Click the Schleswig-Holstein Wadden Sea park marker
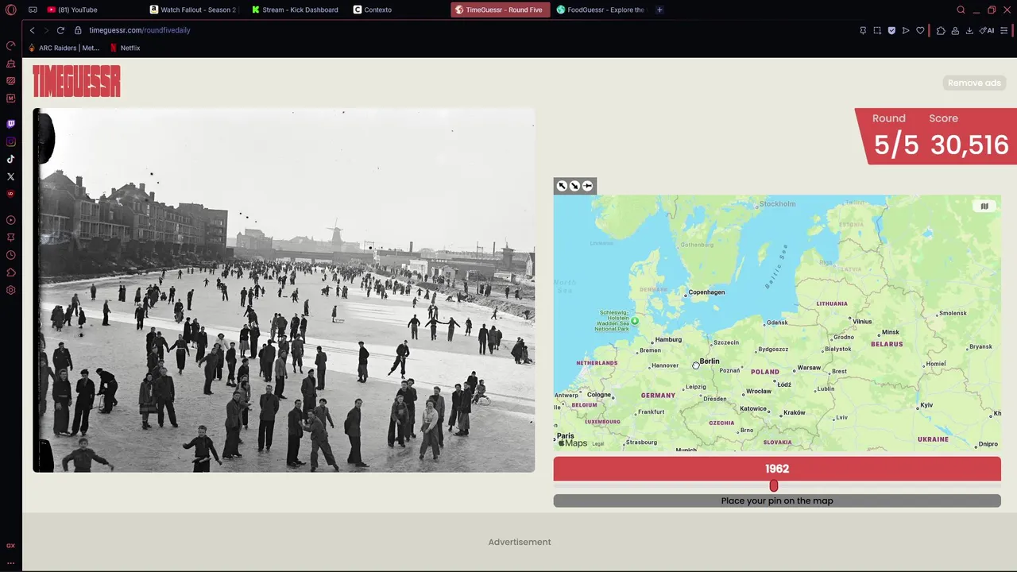This screenshot has width=1017, height=572. (634, 321)
